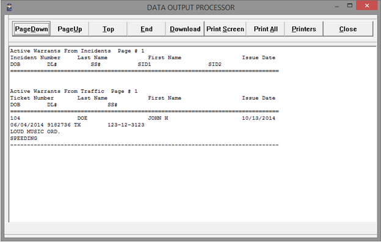Go back with the PageUp button

[70, 29]
